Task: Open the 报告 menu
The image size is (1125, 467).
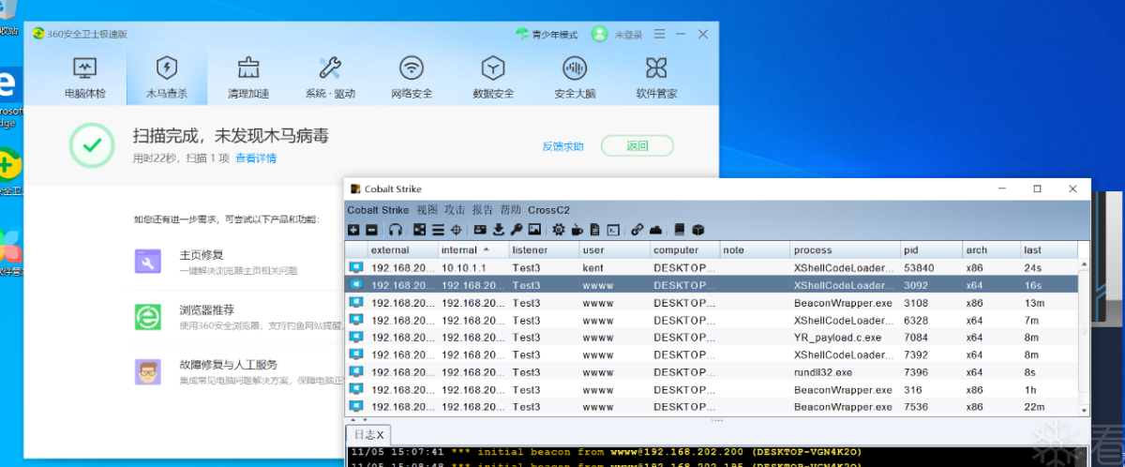Action: pos(483,210)
